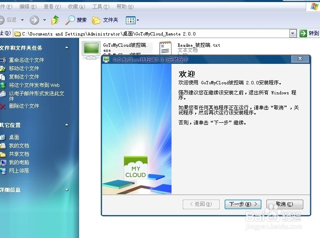Open the Back button history dropdown
Viewport: 320px width, 238px height.
point(23,20)
